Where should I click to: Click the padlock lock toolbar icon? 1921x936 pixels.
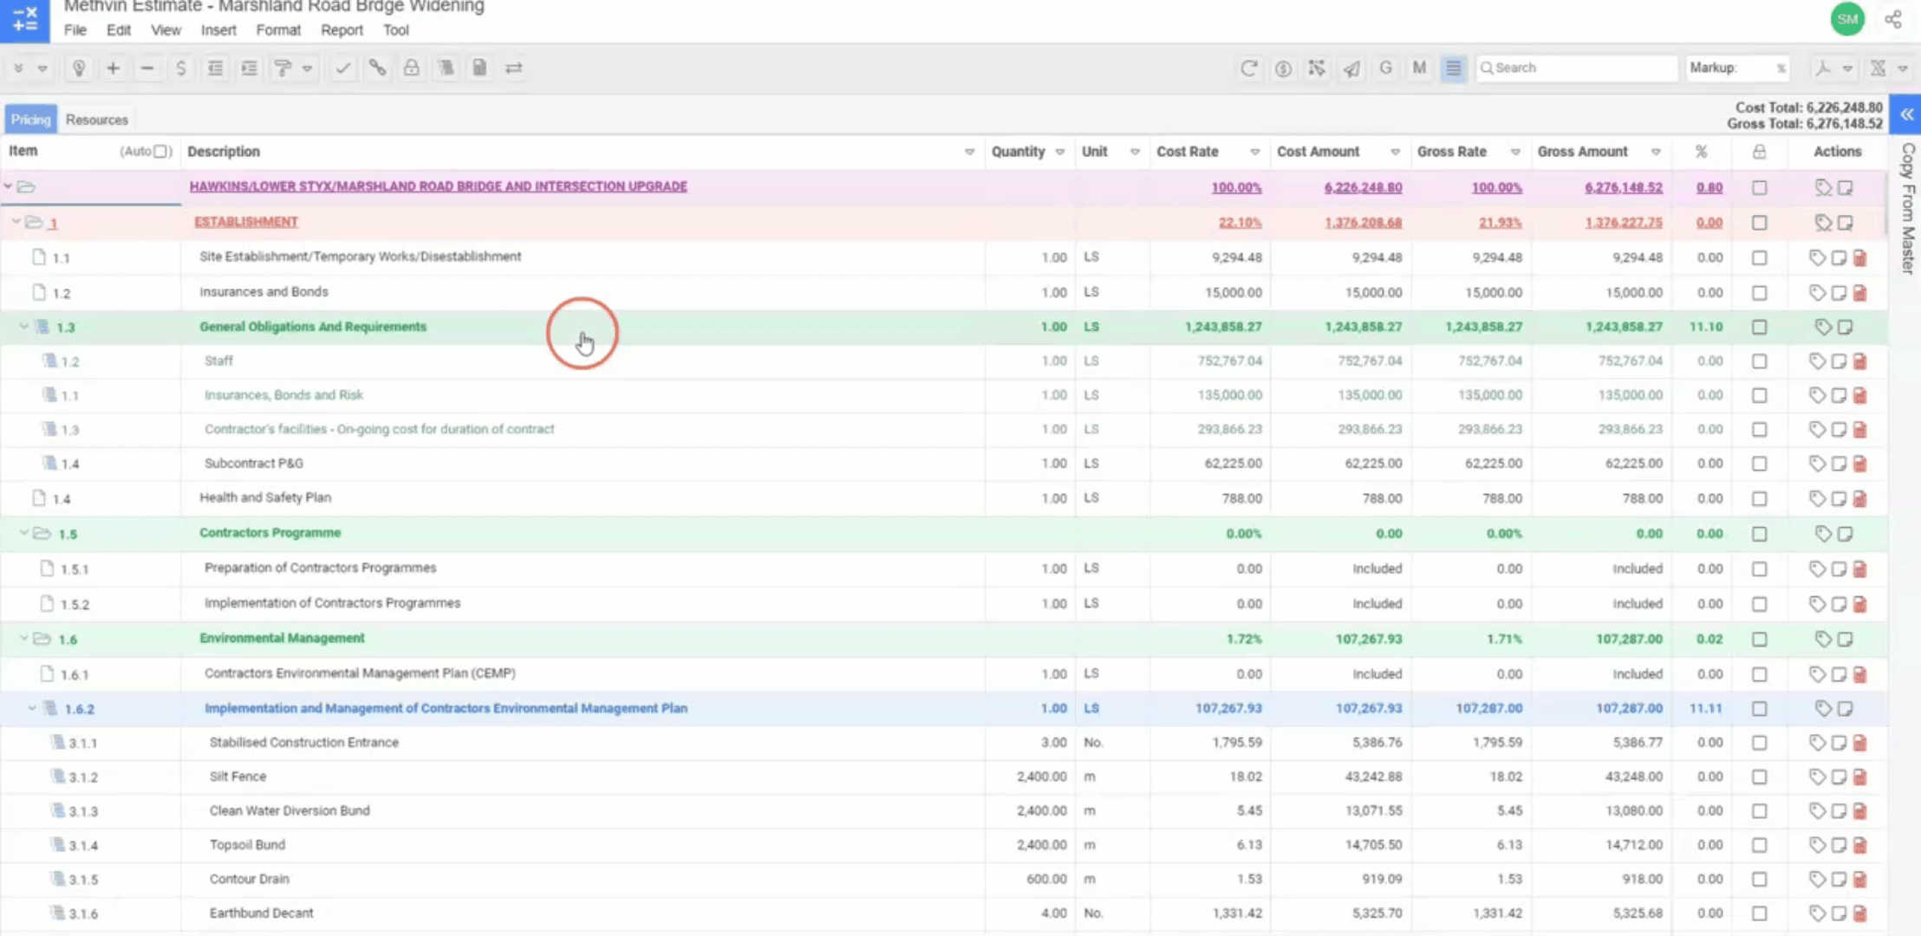point(412,68)
